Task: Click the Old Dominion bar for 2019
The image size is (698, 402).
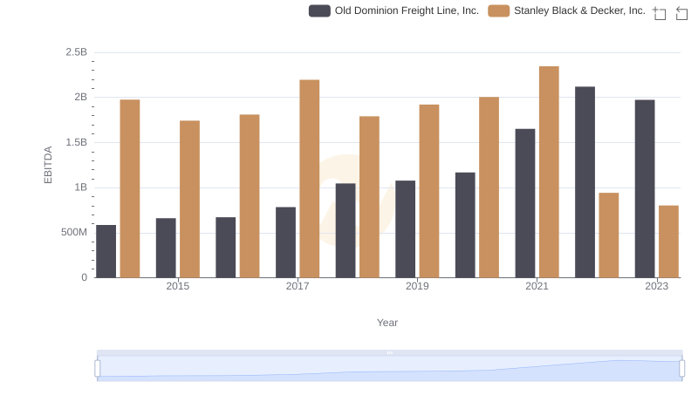Action: [405, 228]
